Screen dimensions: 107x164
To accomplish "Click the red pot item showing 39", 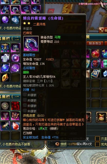I will point(95,63).
